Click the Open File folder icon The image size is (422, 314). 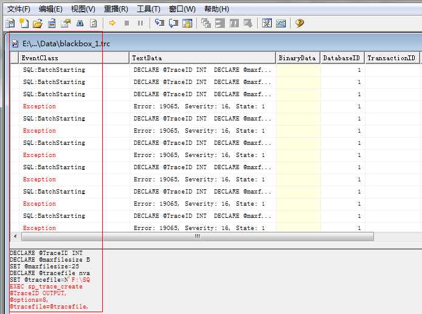coord(38,24)
